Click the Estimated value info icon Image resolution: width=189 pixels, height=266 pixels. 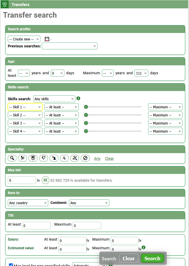coord(144,247)
